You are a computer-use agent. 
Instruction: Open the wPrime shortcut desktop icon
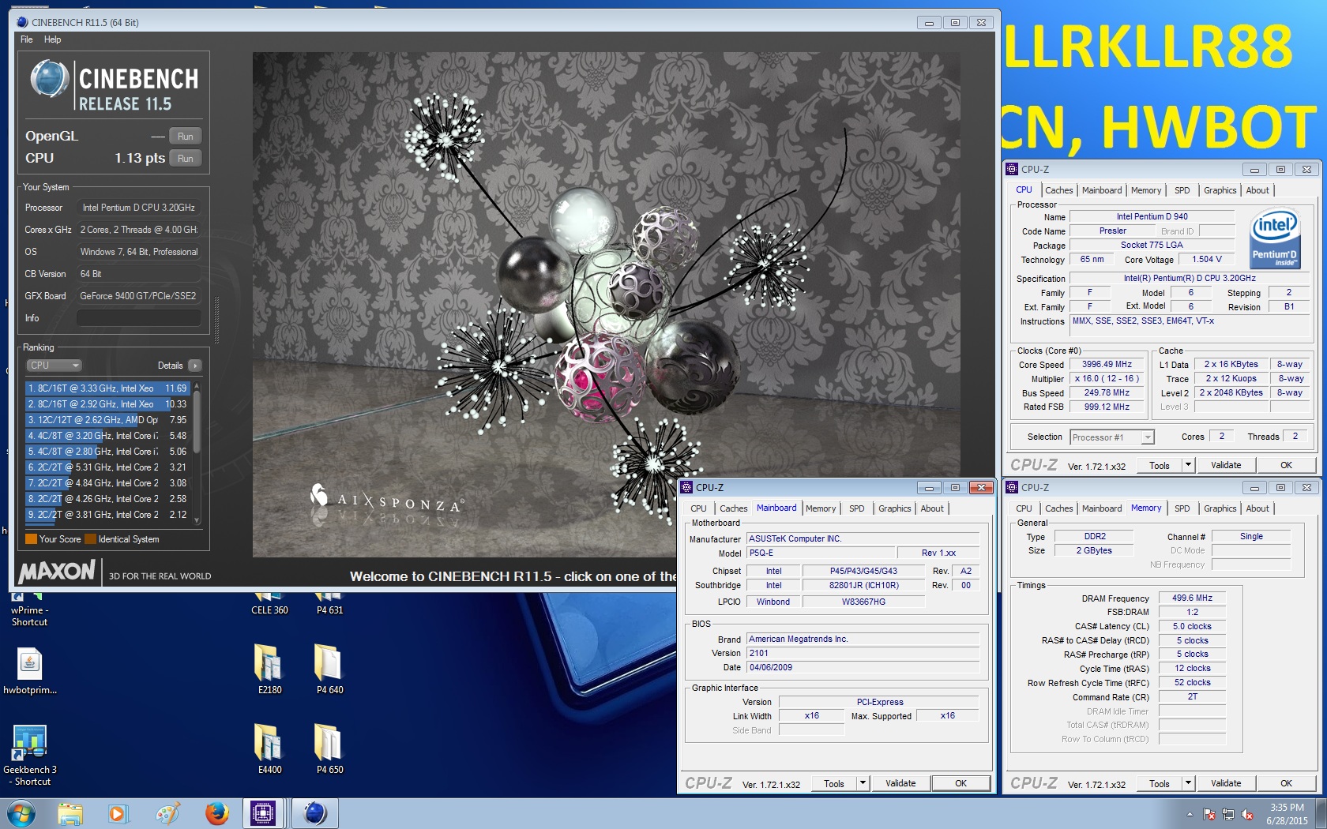coord(29,610)
